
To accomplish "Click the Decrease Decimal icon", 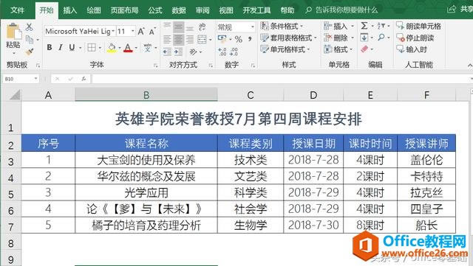I will [x=234, y=52].
